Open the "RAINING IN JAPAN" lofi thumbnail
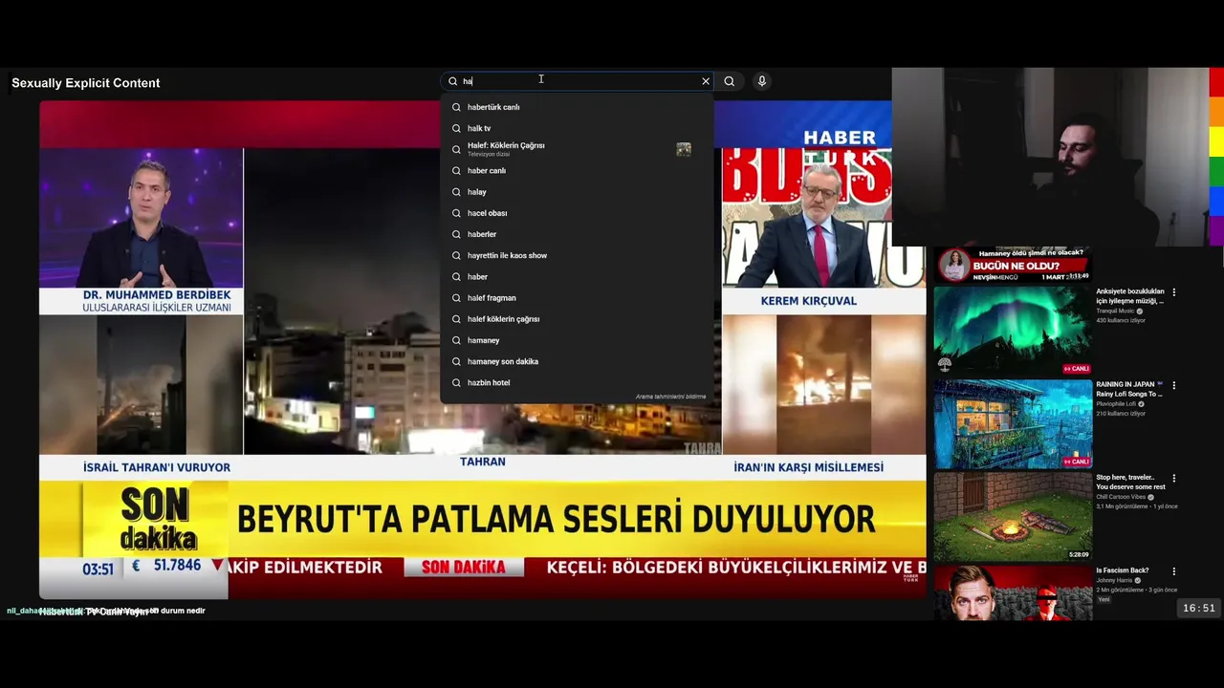The image size is (1224, 688). [1013, 423]
